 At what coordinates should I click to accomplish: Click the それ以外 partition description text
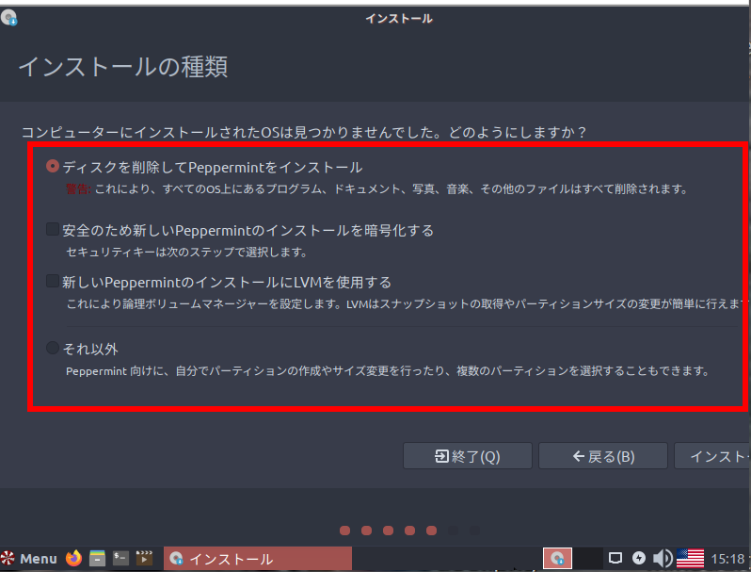click(x=388, y=371)
